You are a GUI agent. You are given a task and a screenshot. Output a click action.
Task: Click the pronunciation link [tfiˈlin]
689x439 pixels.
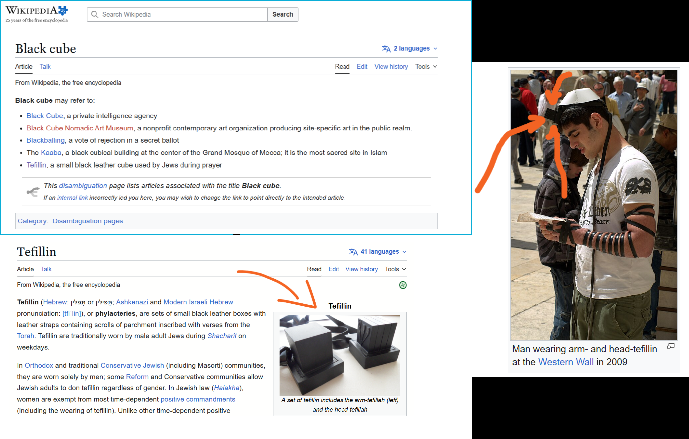tap(71, 314)
